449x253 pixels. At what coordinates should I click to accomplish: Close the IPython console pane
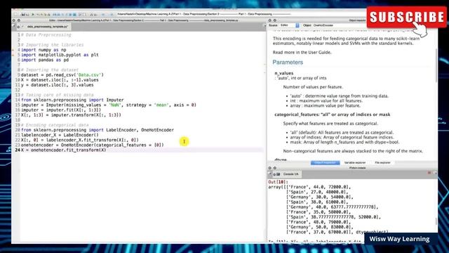[x=269, y=168]
